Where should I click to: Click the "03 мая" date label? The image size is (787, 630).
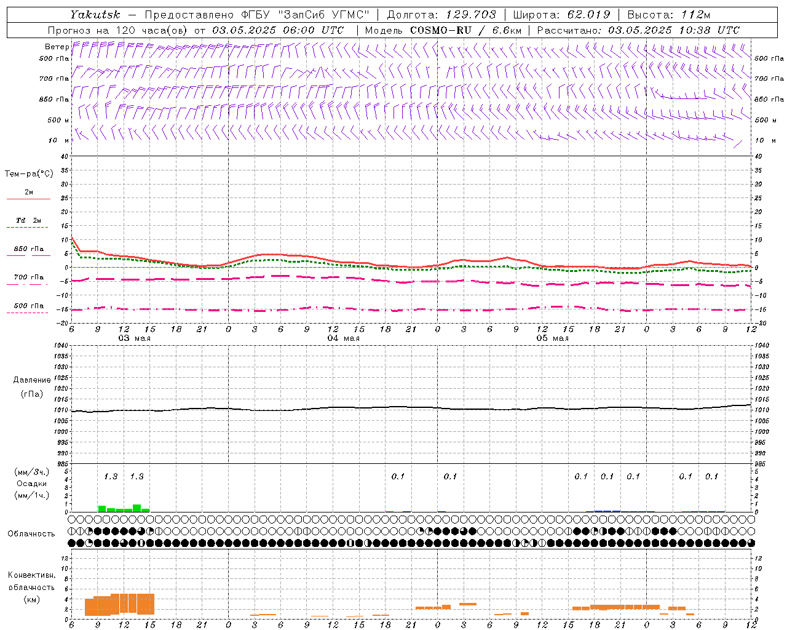tap(134, 338)
